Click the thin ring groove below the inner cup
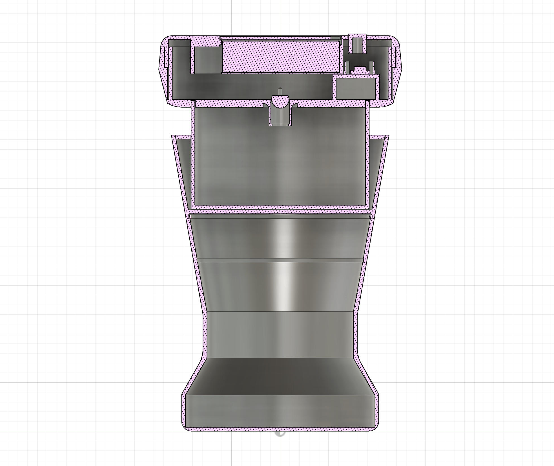Viewport: 554px width, 466px height. pyautogui.click(x=280, y=216)
